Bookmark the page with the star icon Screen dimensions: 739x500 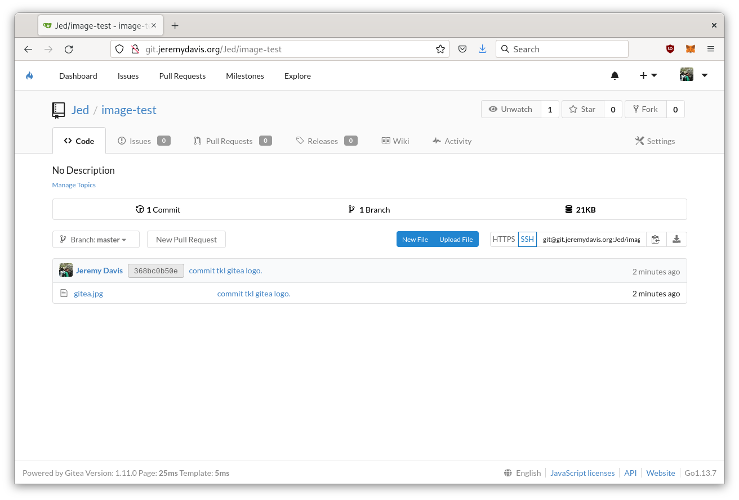coord(440,49)
